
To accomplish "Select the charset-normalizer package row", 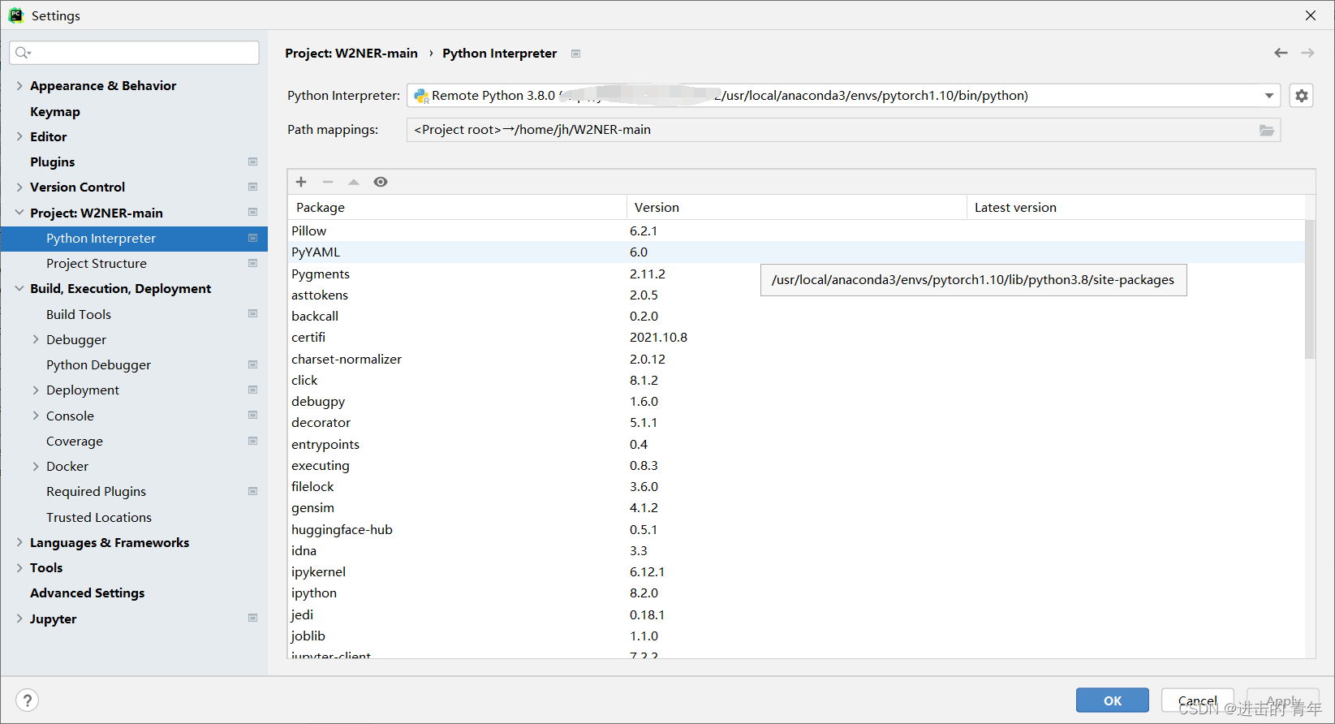I will (x=796, y=359).
